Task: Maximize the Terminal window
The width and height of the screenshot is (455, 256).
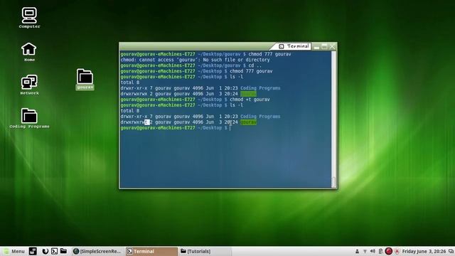Action: 324,46
